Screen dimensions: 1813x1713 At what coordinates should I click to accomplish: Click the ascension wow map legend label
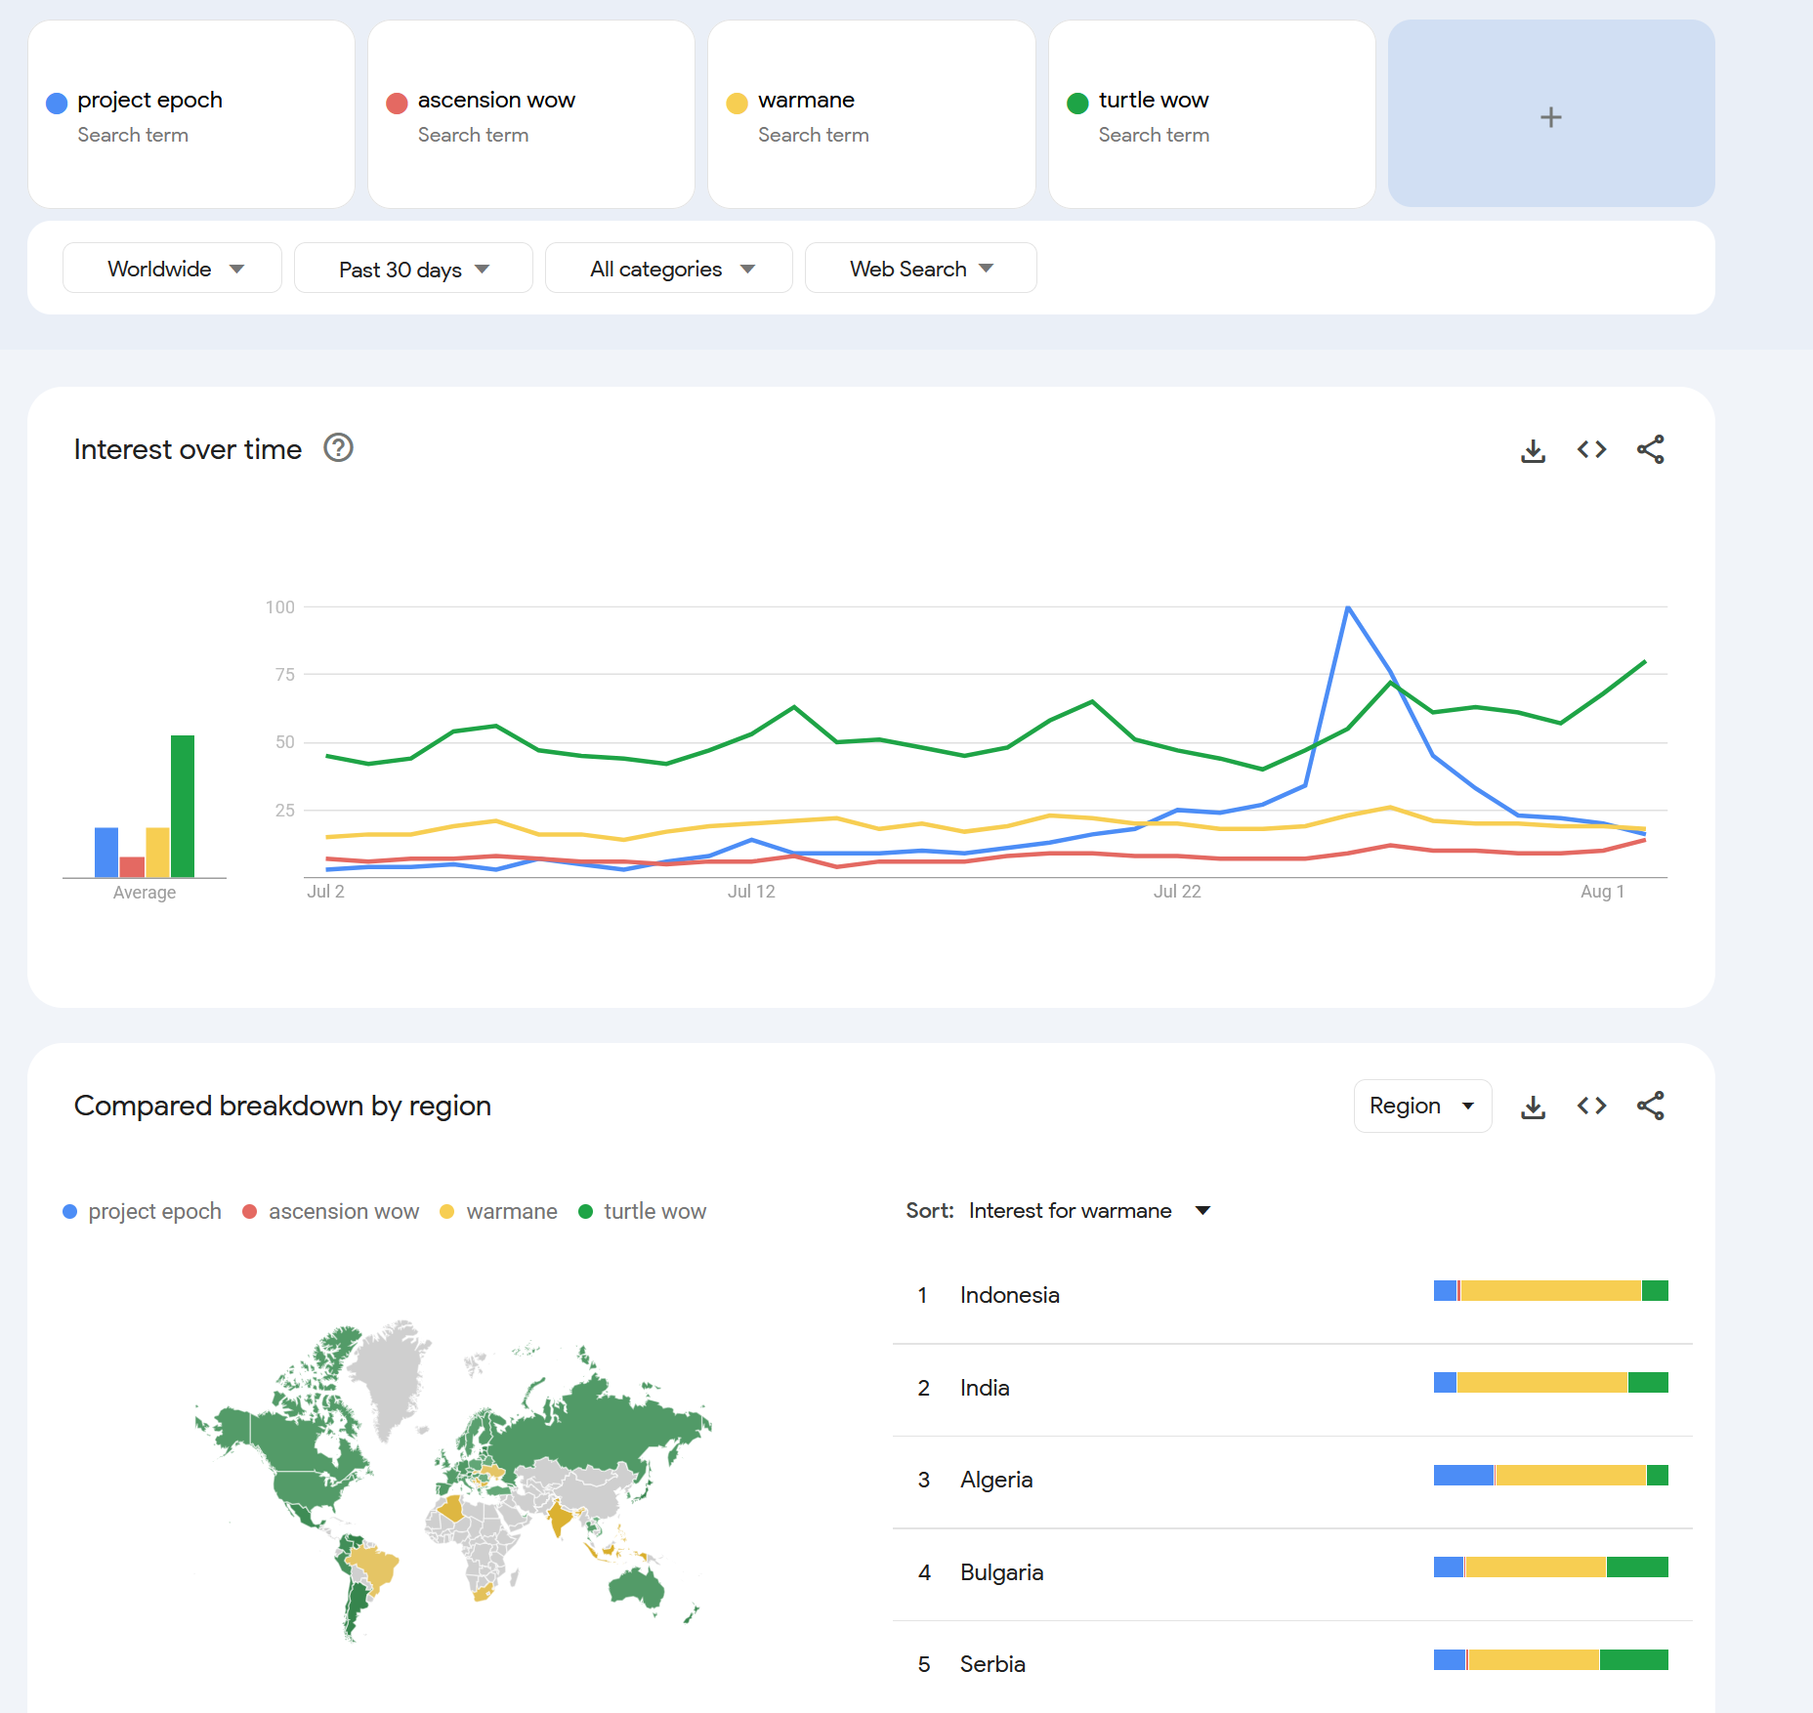344,1211
